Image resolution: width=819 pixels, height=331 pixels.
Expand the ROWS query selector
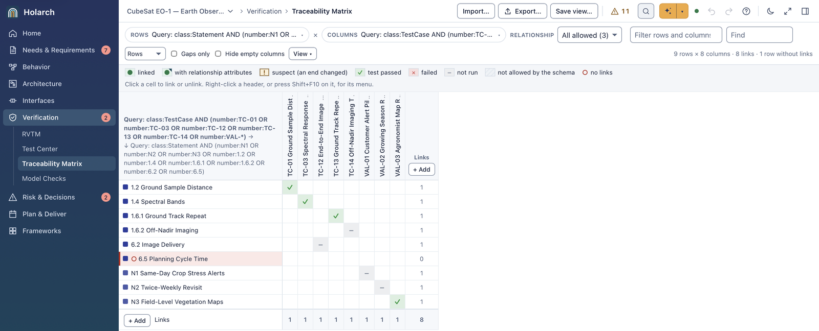[x=217, y=35]
